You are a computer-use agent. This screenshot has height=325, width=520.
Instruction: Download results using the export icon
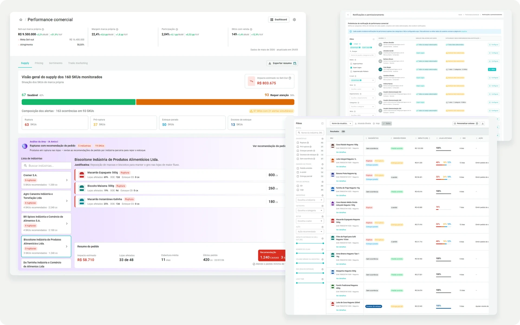(x=483, y=123)
